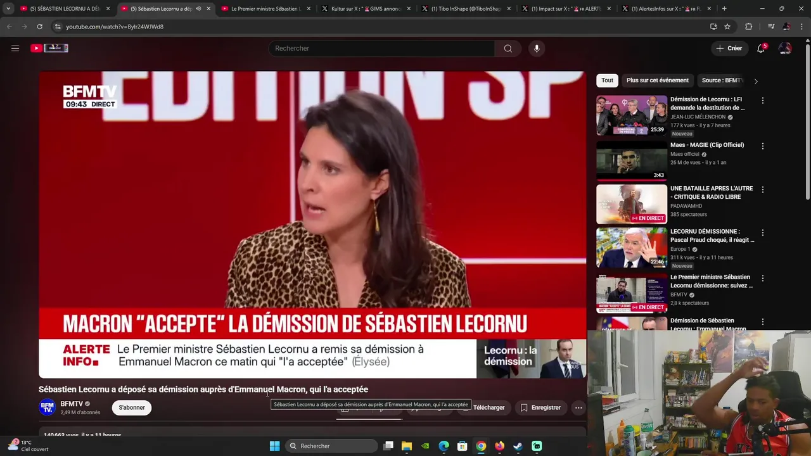The image size is (811, 456).
Task: Switch to Le Premier ministre Sébastien tab
Action: pos(265,9)
